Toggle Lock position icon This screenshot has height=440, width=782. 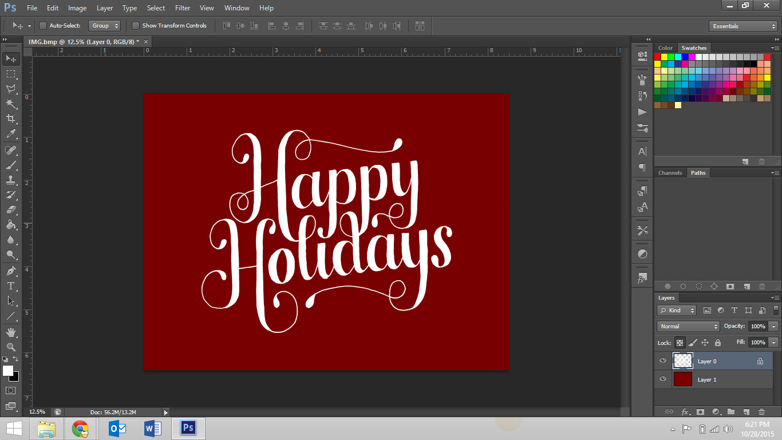[705, 343]
